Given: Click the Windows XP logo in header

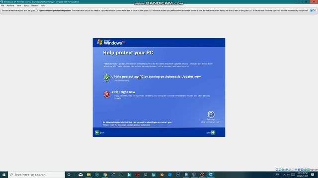Looking at the screenshot, I should click(111, 43).
